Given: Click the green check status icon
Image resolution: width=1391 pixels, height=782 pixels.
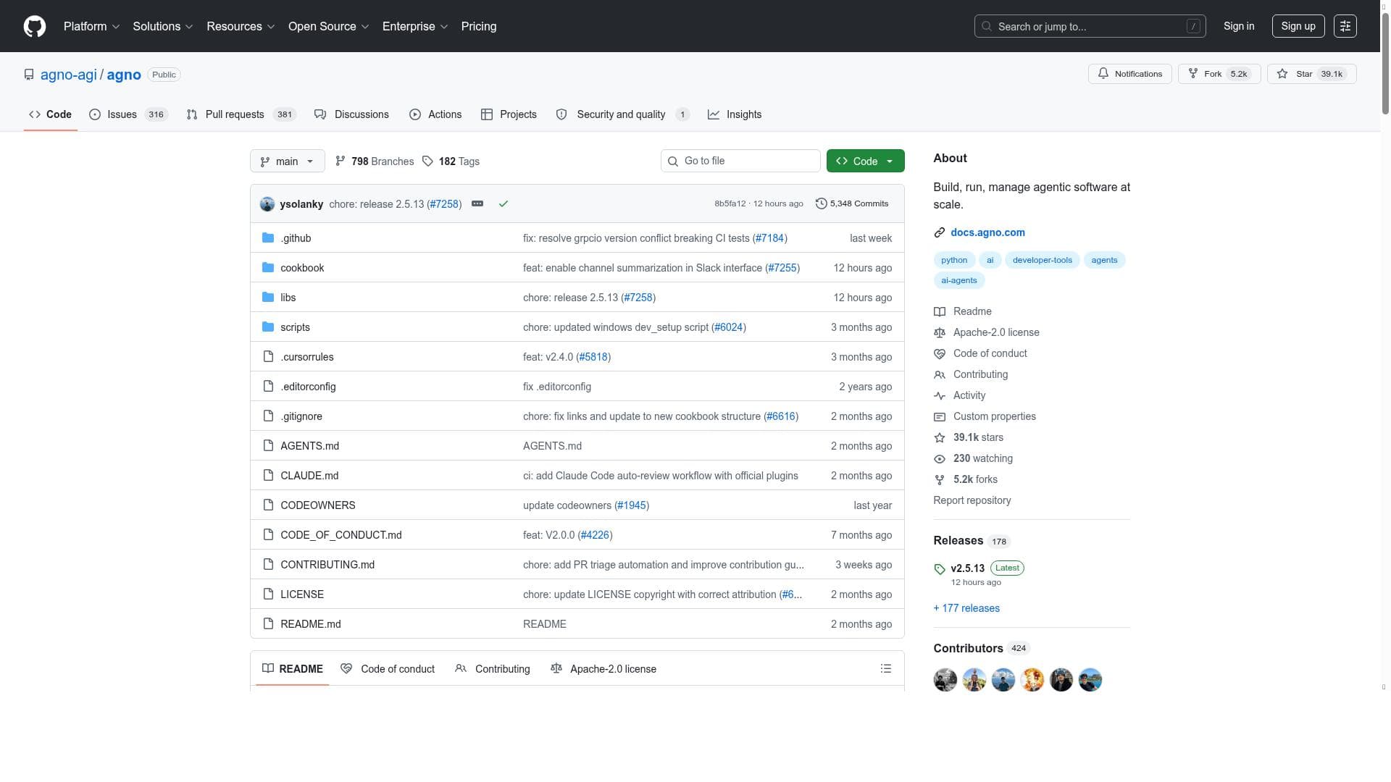Looking at the screenshot, I should click(x=504, y=204).
